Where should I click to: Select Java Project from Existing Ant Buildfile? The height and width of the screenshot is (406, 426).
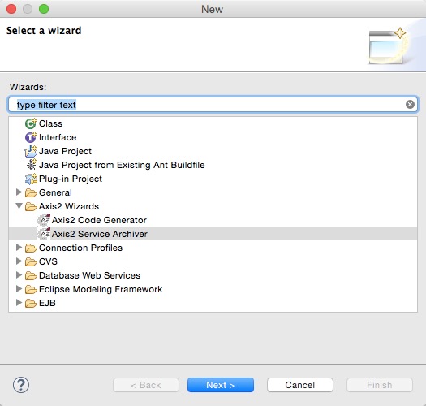coord(122,165)
